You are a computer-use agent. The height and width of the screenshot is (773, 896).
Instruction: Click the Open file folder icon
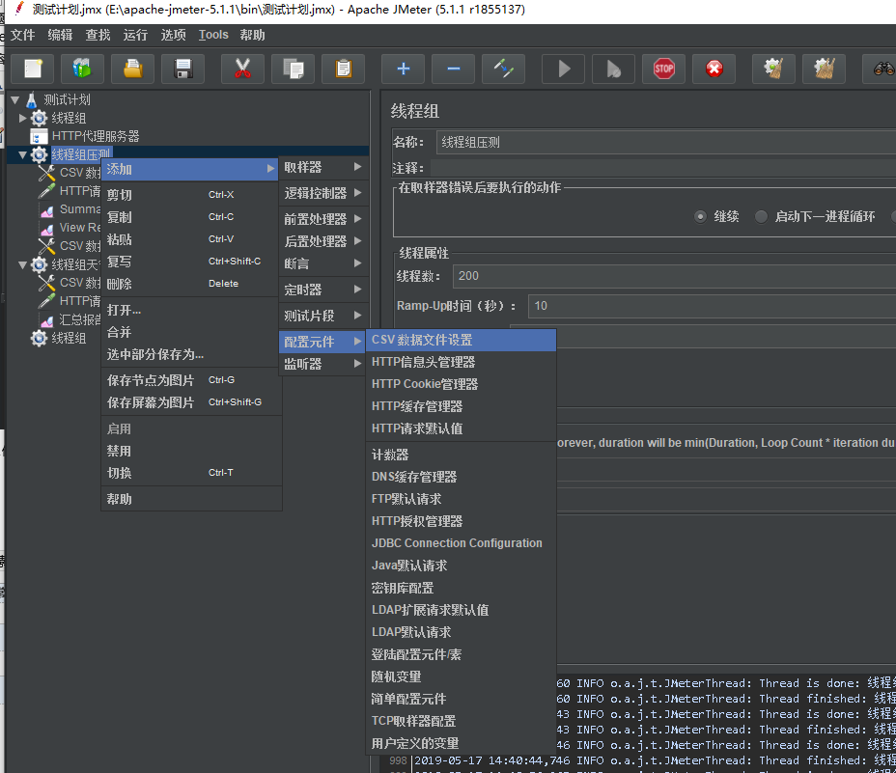(x=133, y=69)
